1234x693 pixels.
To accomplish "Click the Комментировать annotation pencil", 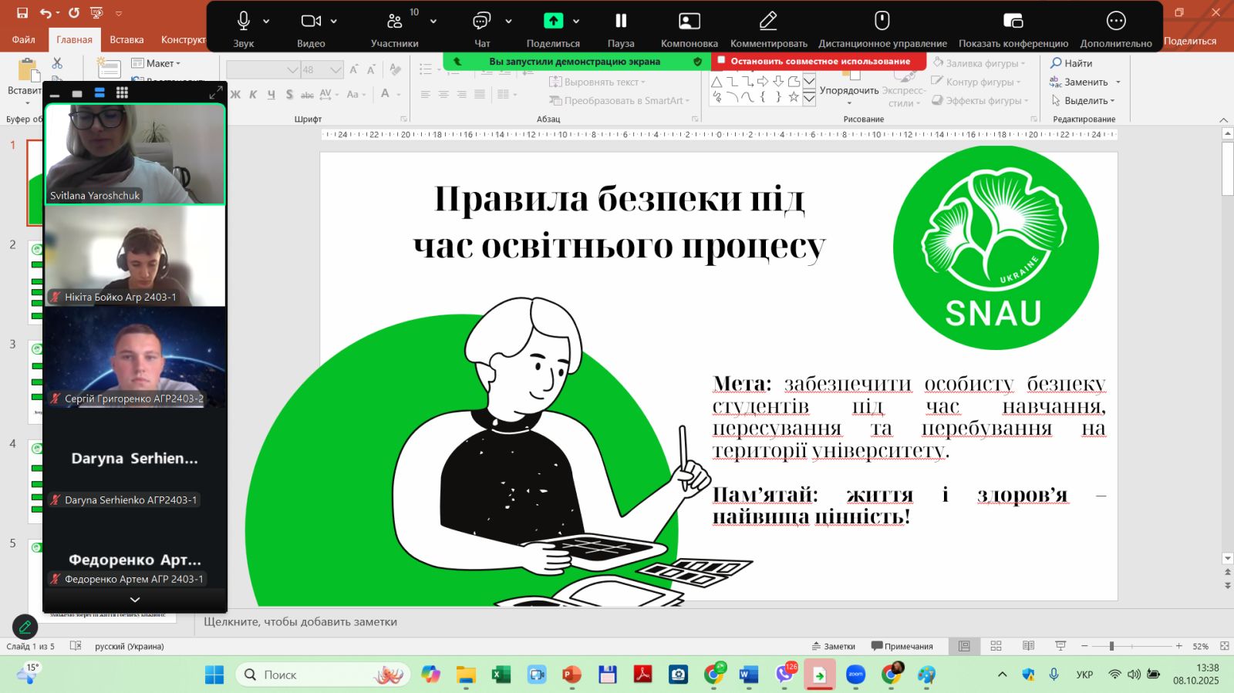I will click(x=768, y=22).
